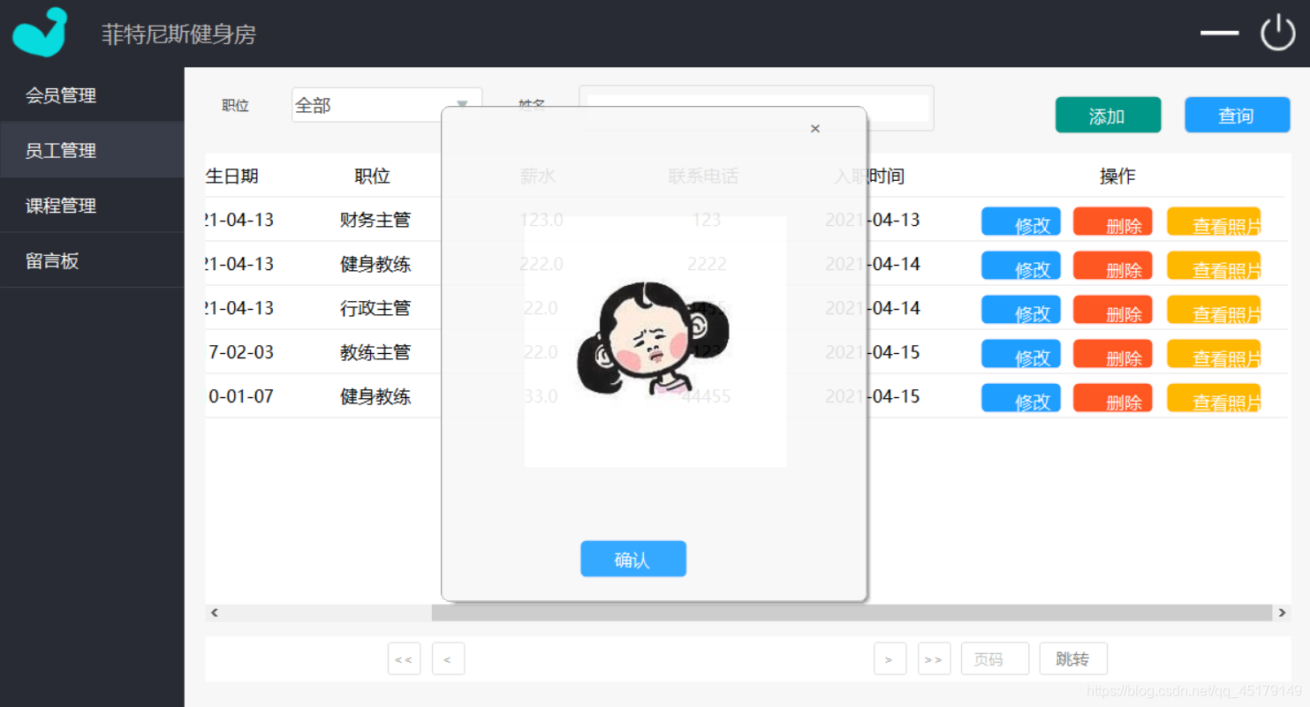Select the 行政主管 cell
This screenshot has height=707, width=1310.
coord(375,308)
